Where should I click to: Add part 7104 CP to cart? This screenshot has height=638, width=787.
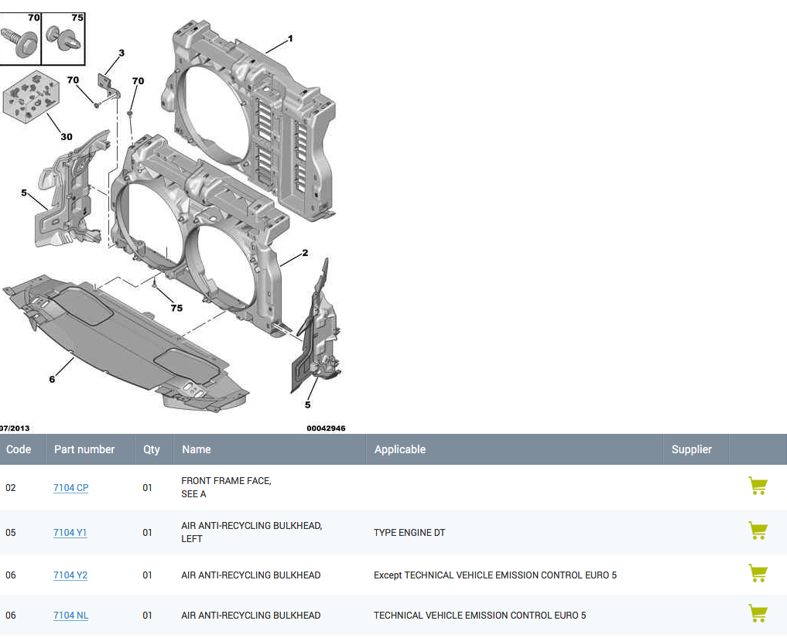[x=758, y=486]
